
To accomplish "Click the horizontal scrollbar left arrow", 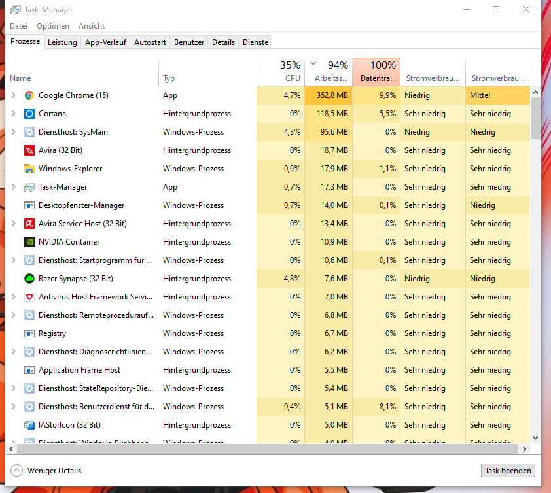I will (11, 449).
